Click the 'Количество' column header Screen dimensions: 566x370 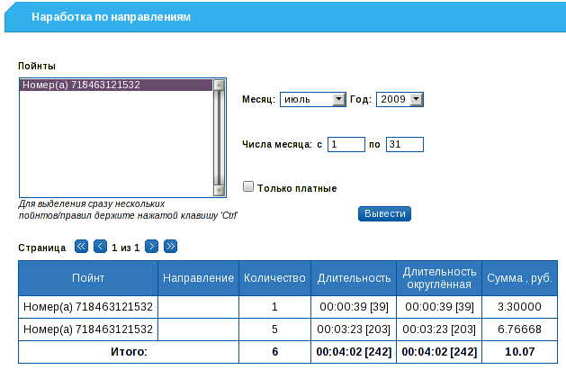274,278
